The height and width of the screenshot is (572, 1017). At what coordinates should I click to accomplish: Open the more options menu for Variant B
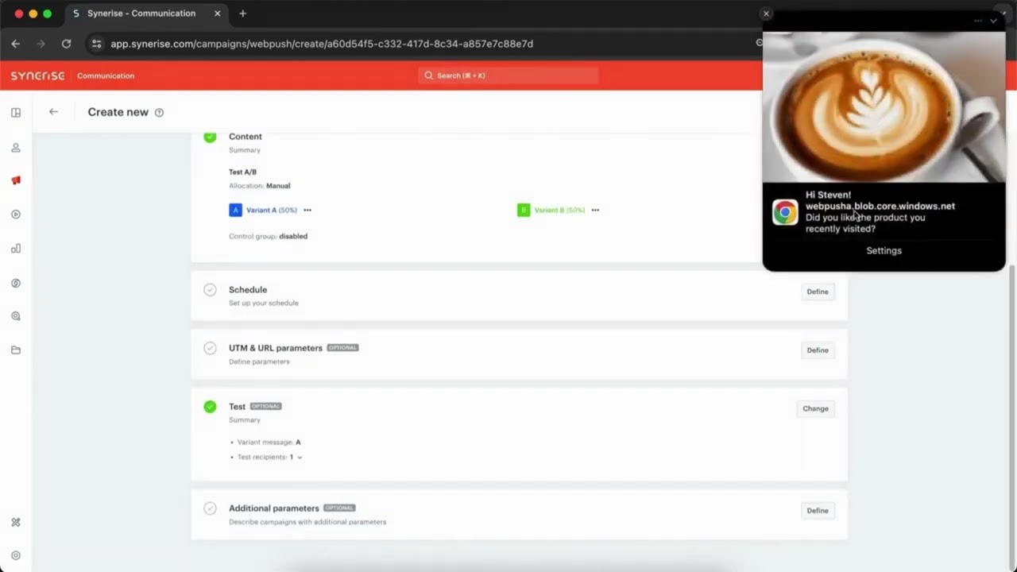(595, 211)
